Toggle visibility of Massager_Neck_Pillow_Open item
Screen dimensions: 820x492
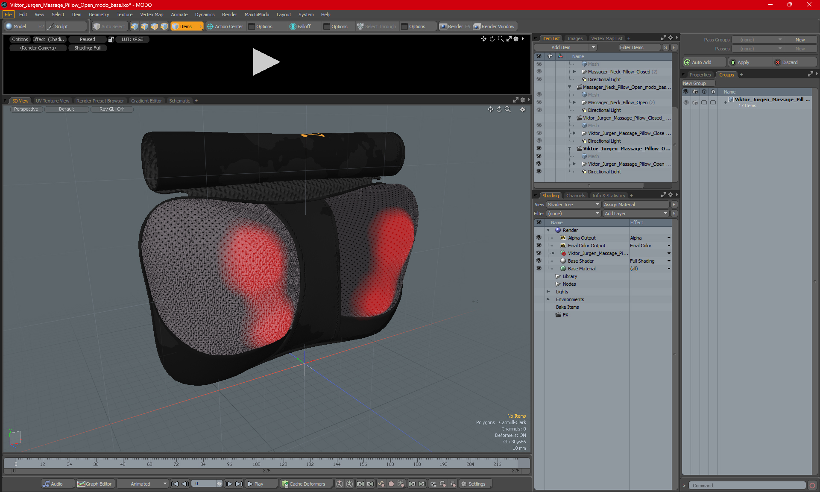[539, 102]
